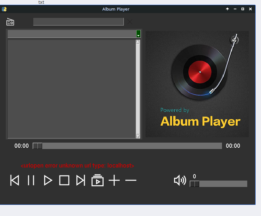Click the volume slider handle
Viewport: 261px width, 216px height.
click(x=194, y=184)
